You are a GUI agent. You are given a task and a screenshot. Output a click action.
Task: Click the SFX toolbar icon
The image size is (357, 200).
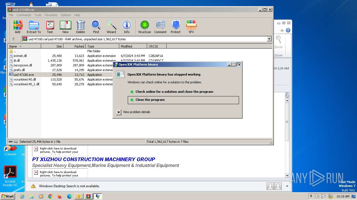191,27
